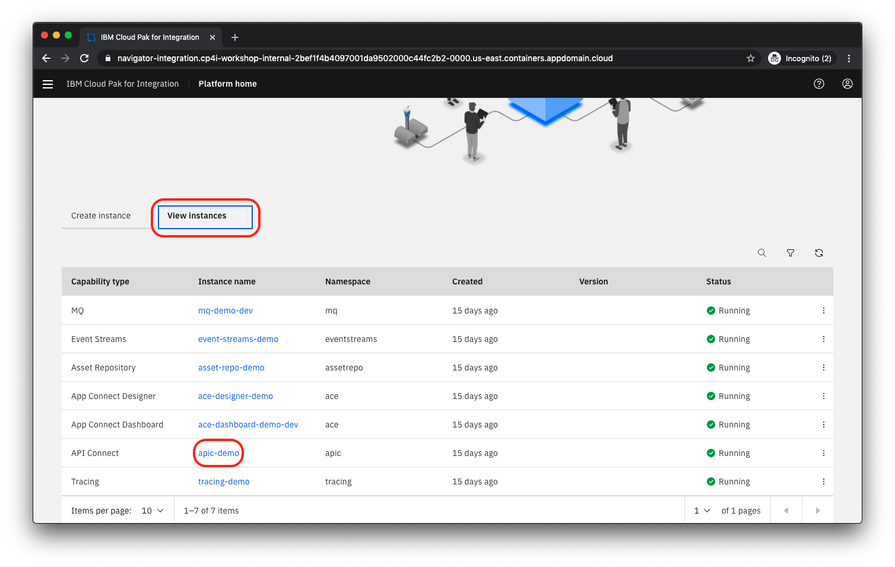
Task: Open the apic-demo instance
Action: 218,453
